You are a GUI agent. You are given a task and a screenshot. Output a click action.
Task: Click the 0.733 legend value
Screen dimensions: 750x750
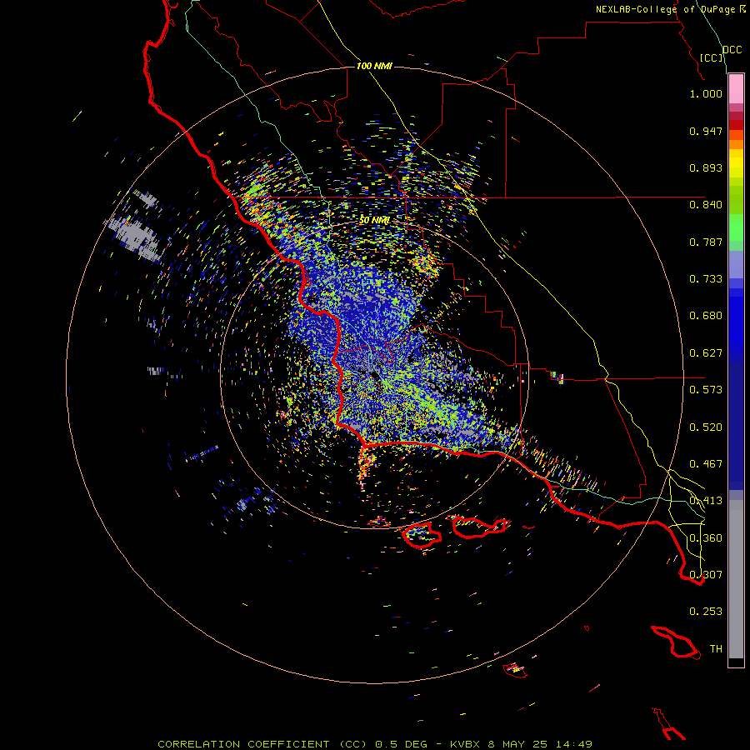(706, 279)
